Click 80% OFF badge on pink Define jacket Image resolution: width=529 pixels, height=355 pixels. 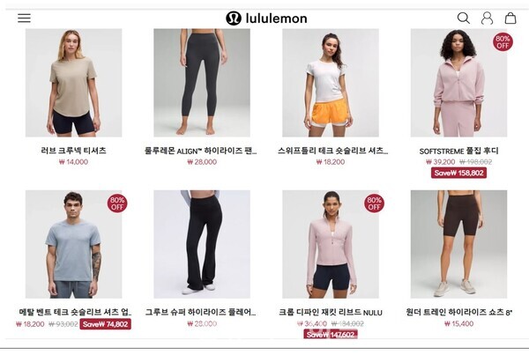click(x=374, y=203)
